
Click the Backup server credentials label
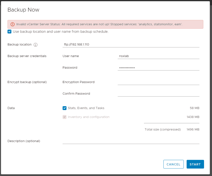pyautogui.click(x=27, y=56)
